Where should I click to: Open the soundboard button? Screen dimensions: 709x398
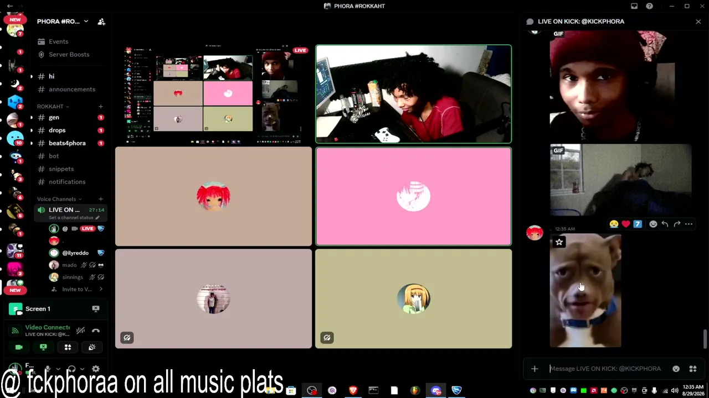click(92, 347)
